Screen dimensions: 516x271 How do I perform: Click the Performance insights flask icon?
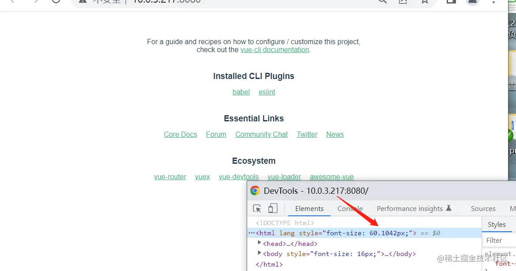[448, 208]
